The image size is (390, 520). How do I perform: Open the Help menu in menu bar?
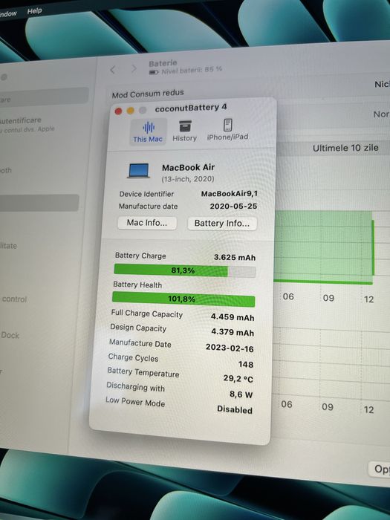click(34, 11)
